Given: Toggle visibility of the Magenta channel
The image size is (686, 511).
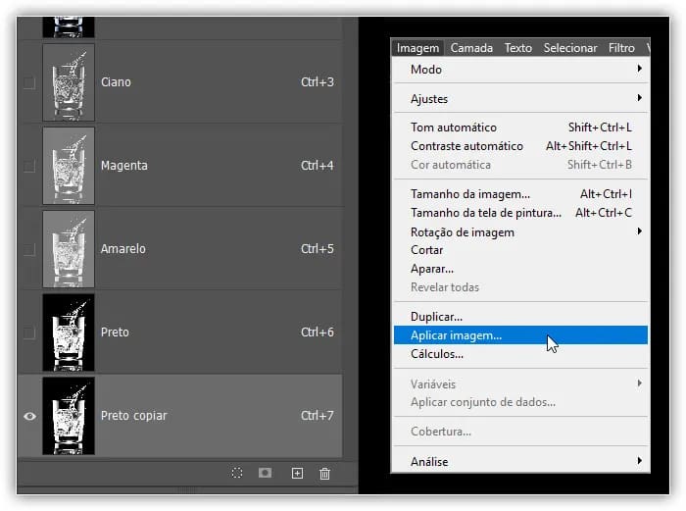Looking at the screenshot, I should [29, 166].
